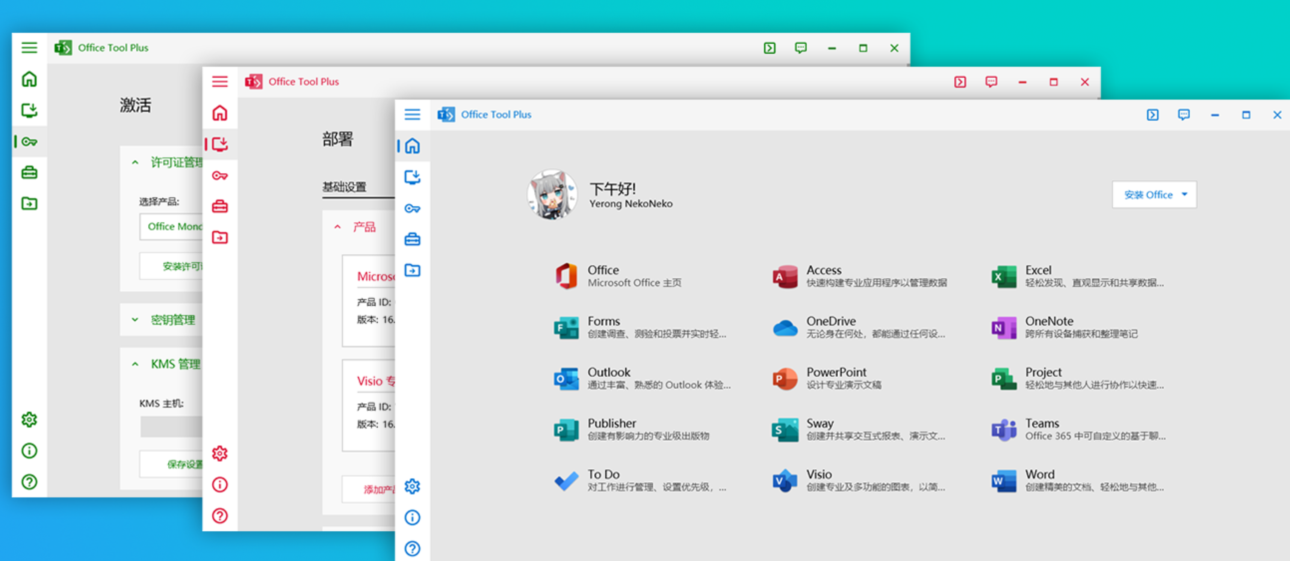The width and height of the screenshot is (1290, 561).
Task: Open the command box icon in blue window title bar
Action: pyautogui.click(x=1152, y=115)
